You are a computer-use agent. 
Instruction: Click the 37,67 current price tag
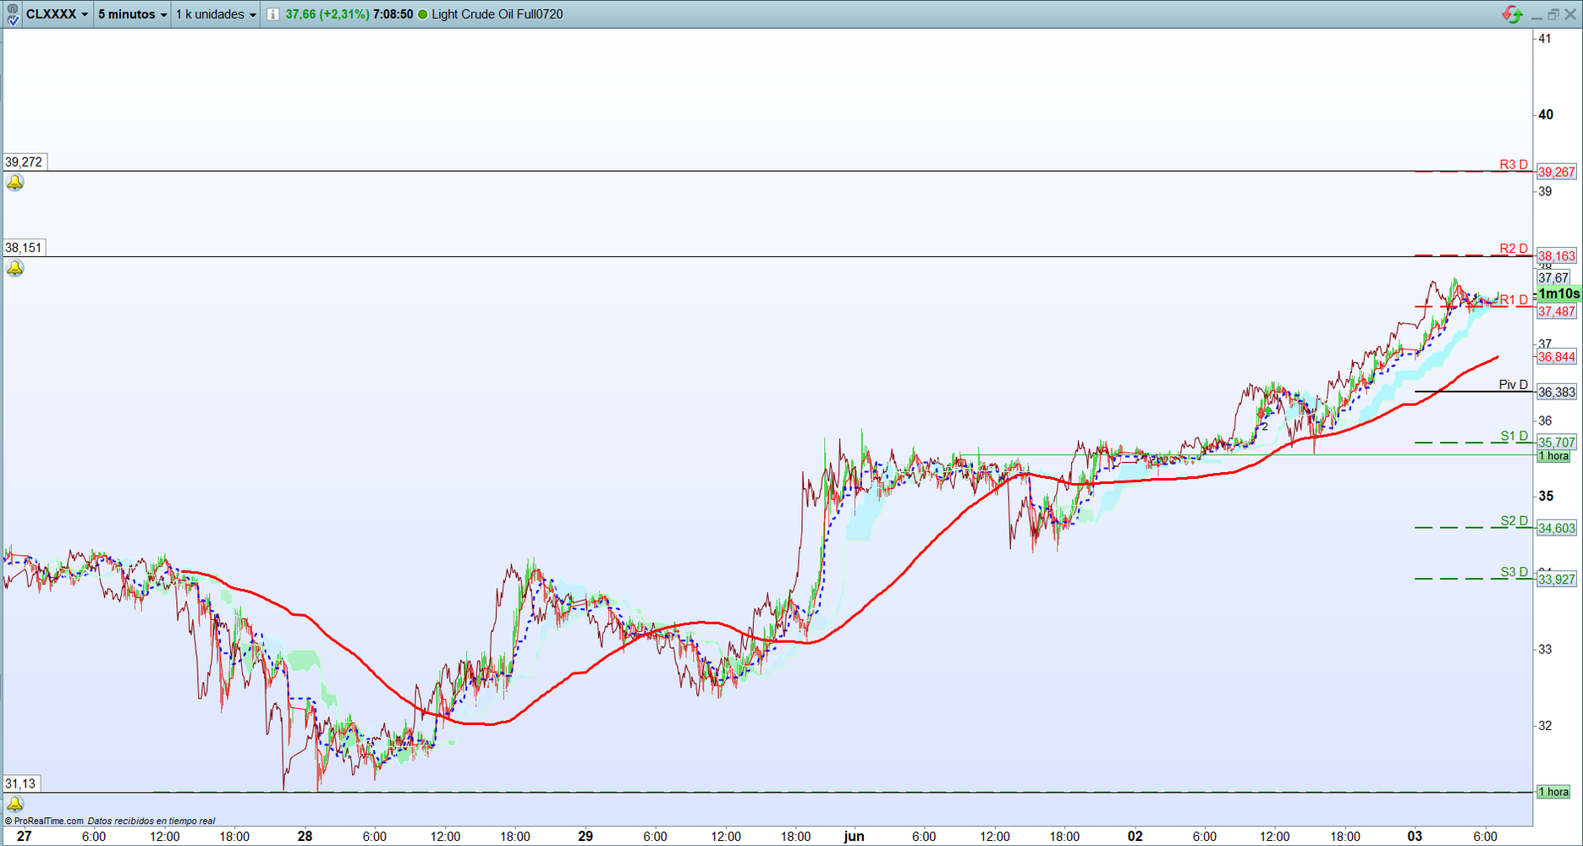coord(1553,277)
